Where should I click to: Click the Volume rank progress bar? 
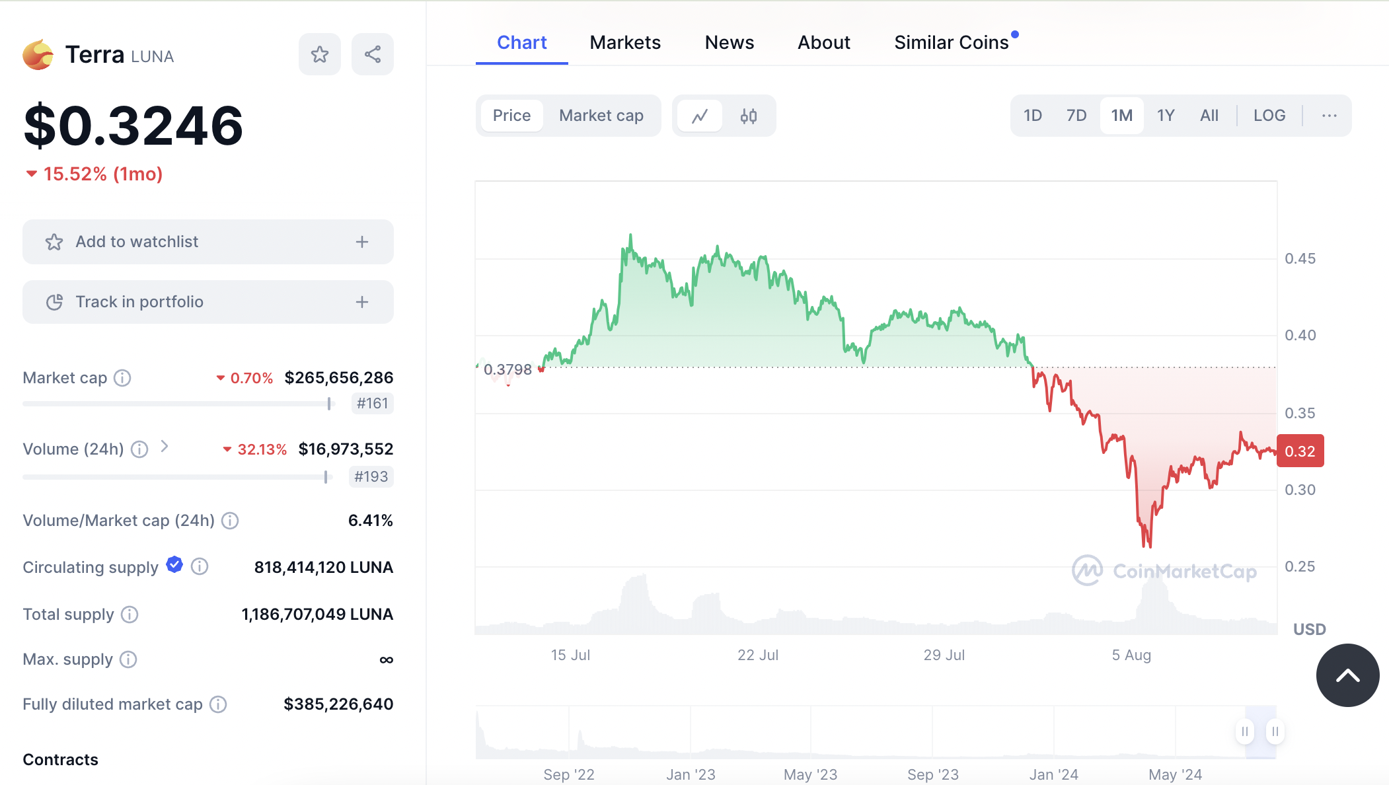(x=177, y=477)
